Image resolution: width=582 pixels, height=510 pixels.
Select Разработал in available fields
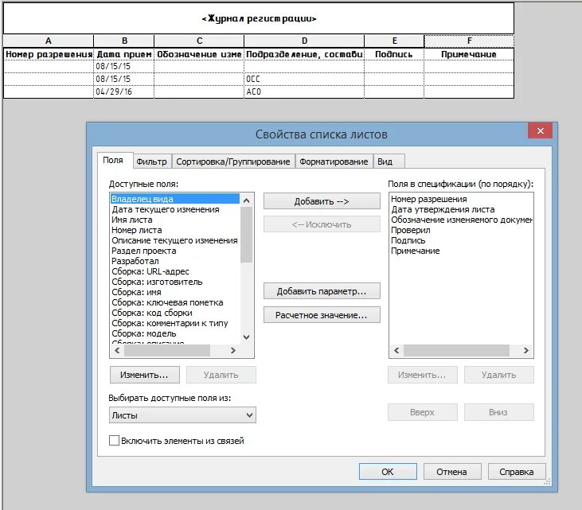175,261
